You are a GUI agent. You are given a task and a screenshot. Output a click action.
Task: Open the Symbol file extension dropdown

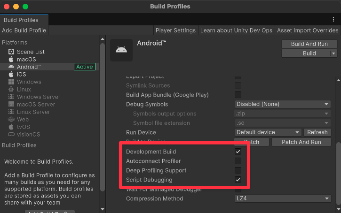click(x=283, y=123)
